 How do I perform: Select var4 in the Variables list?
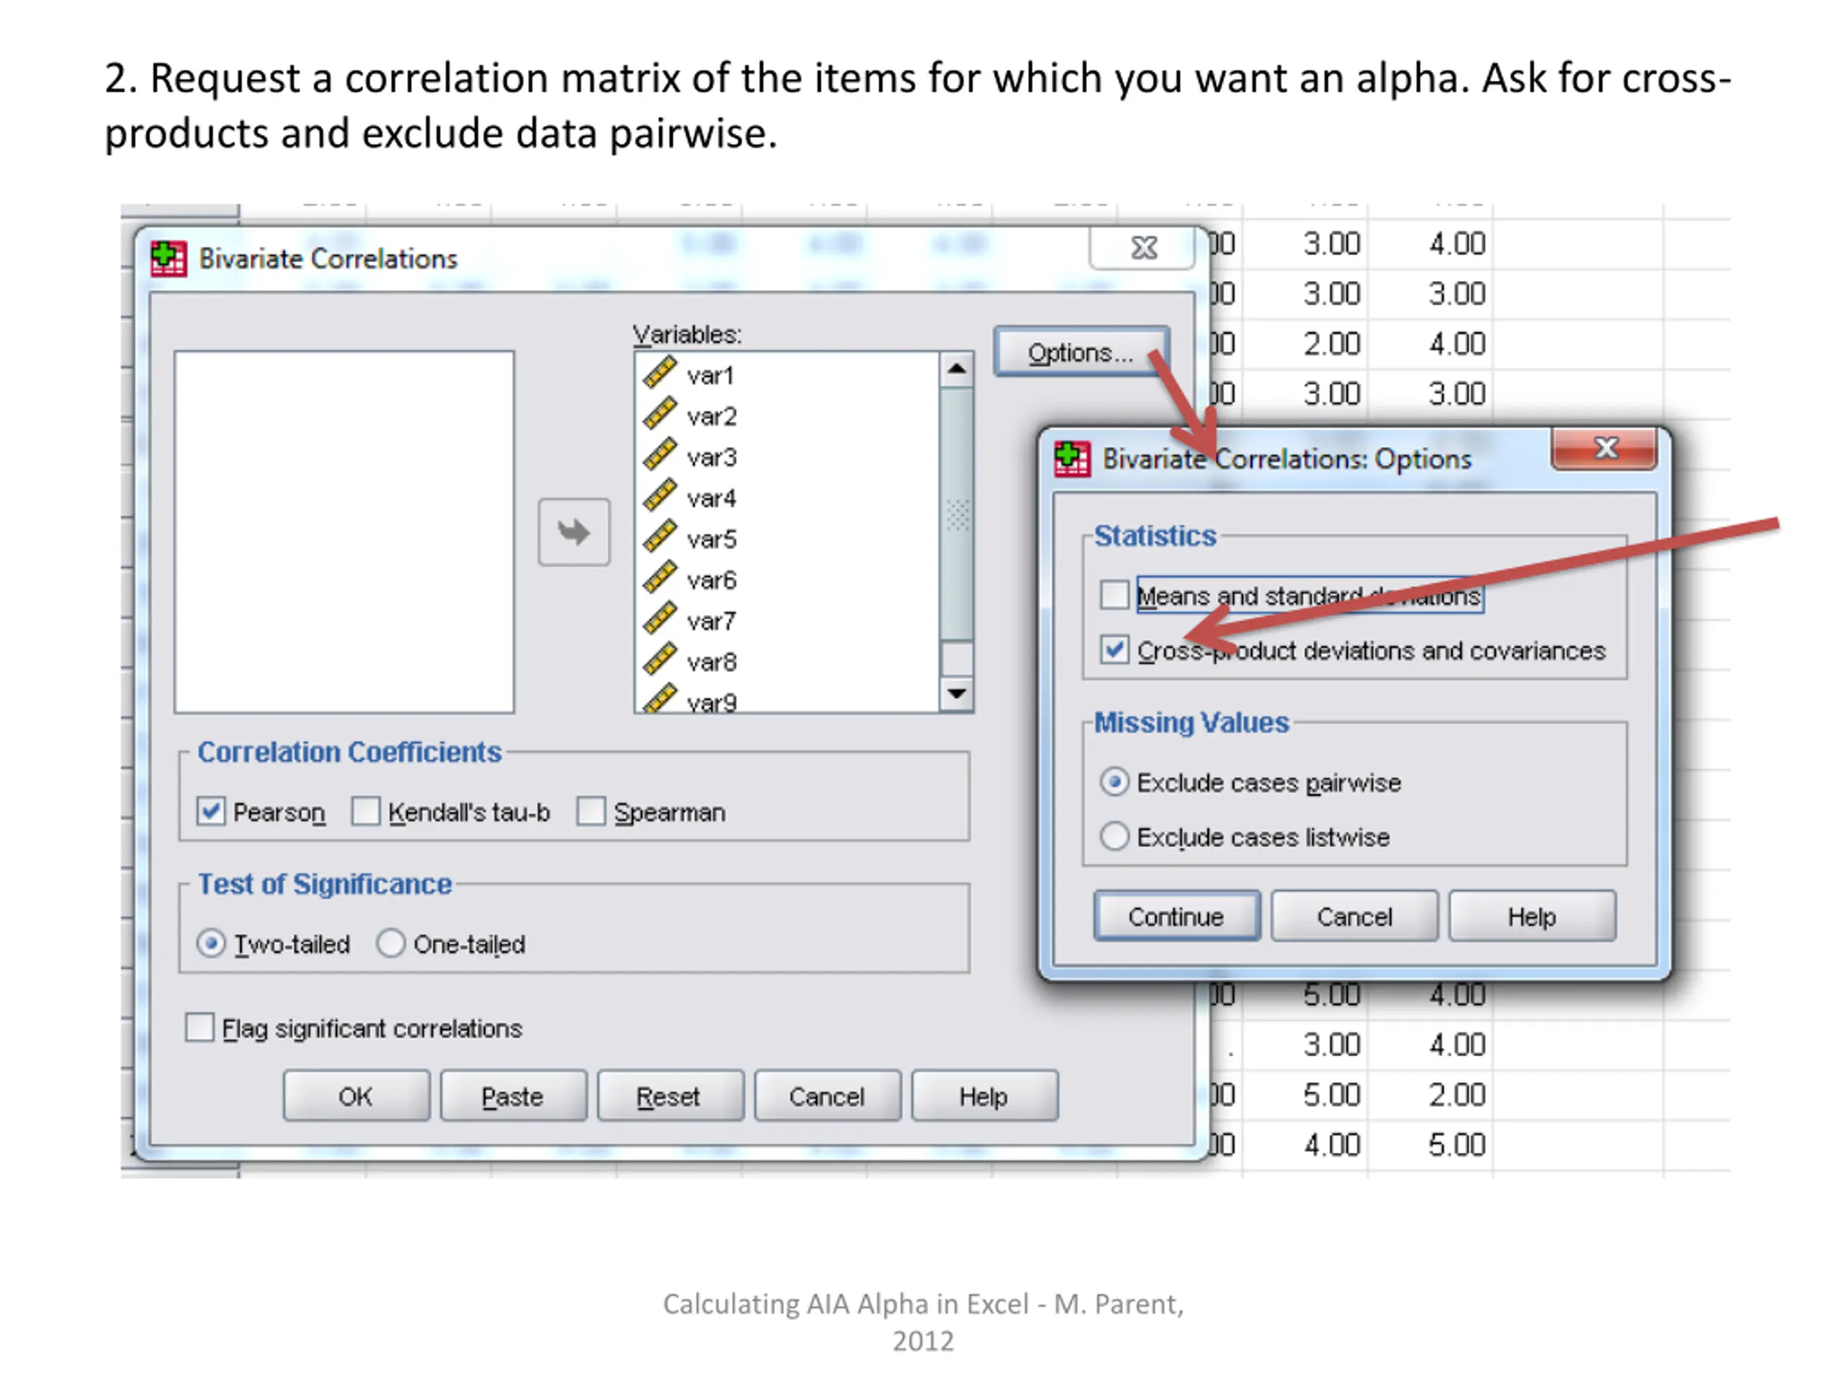[x=711, y=498]
